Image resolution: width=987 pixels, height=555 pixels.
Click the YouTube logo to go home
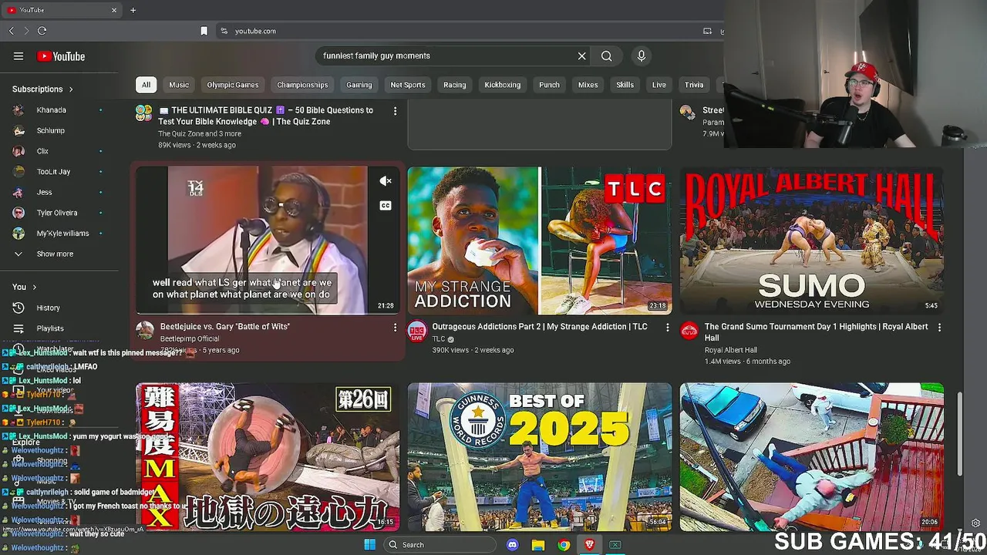61,56
